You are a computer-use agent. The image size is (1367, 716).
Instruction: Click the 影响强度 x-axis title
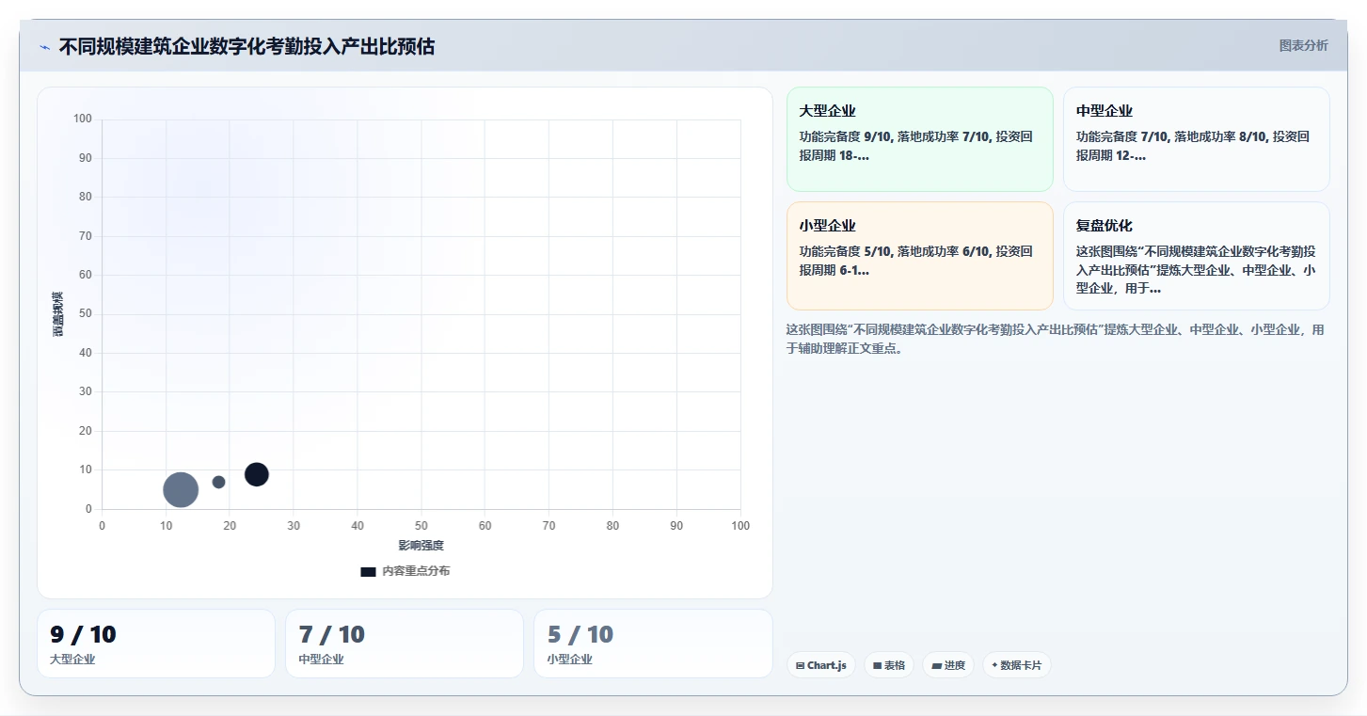(421, 546)
